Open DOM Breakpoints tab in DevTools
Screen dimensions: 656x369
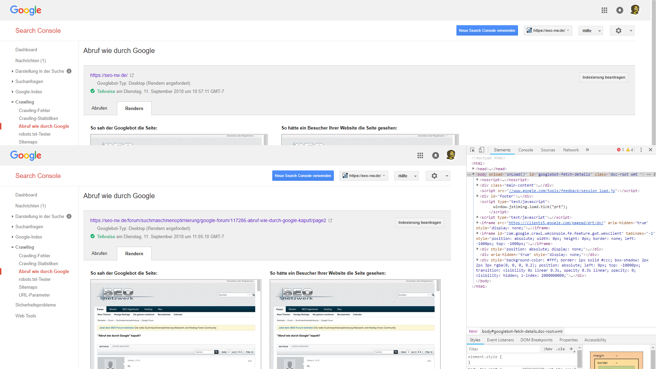click(x=536, y=340)
